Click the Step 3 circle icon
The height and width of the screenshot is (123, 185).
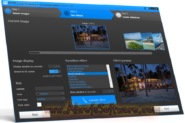pyautogui.click(x=118, y=15)
